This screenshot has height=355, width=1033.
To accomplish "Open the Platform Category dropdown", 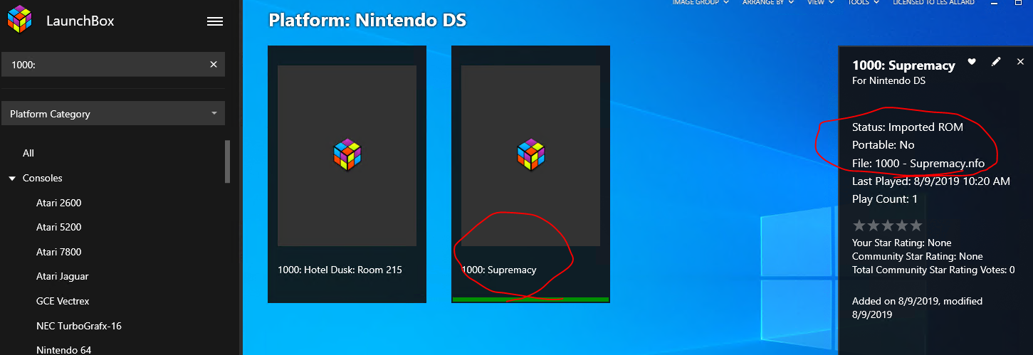I will 114,113.
